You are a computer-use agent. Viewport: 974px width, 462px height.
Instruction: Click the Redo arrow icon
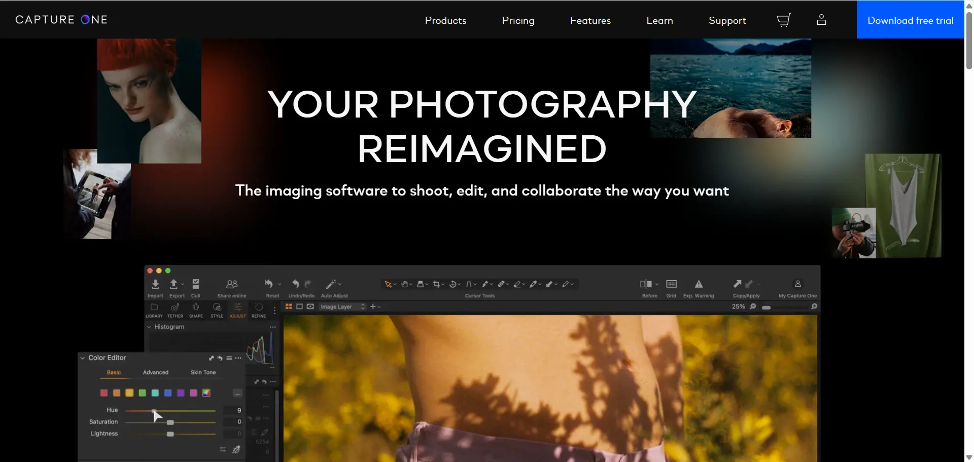pos(307,284)
